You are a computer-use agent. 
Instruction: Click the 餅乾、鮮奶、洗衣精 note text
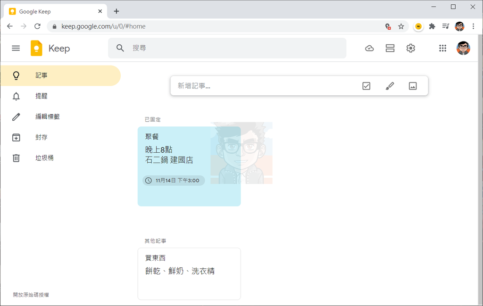(x=180, y=271)
